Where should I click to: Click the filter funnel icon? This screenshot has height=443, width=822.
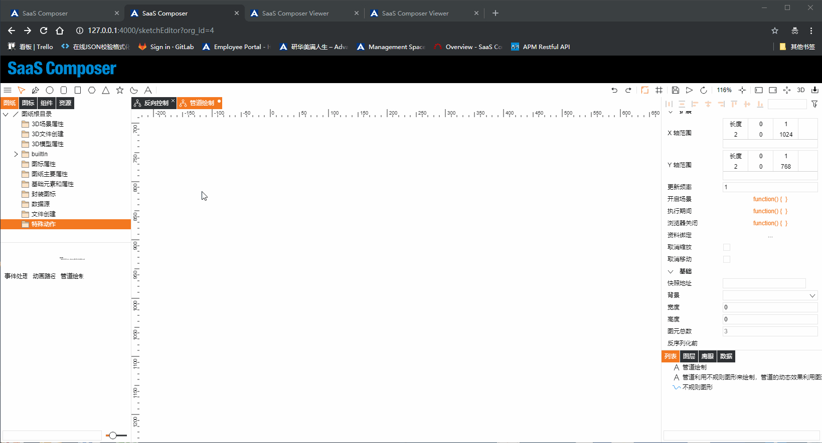814,104
